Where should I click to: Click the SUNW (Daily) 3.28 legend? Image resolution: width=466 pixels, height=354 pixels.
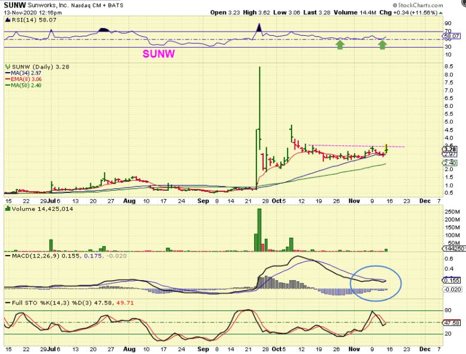40,67
